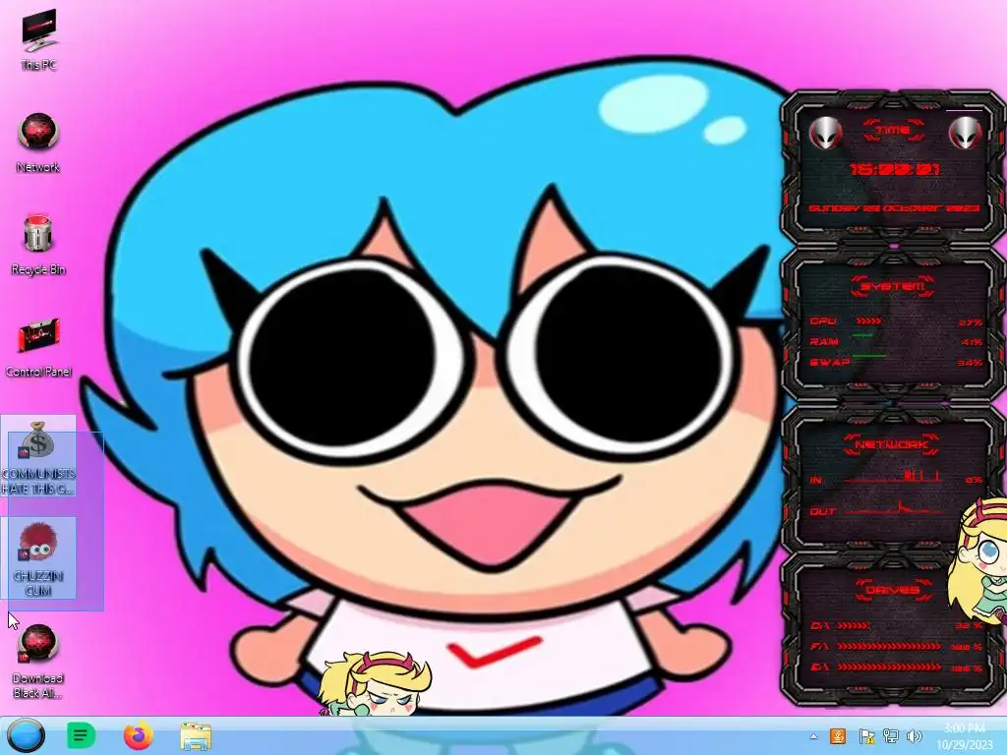
Task: Click the 'Sunday 29 October 2023' date text
Action: [894, 208]
